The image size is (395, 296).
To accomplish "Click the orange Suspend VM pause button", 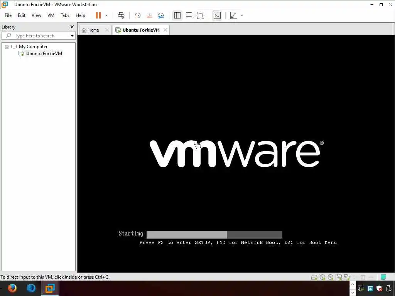I will (98, 15).
